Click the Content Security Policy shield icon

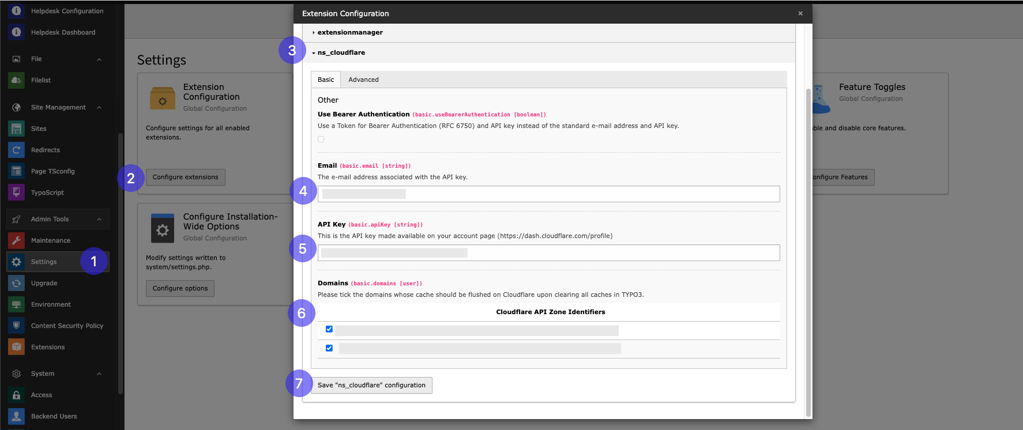click(16, 326)
